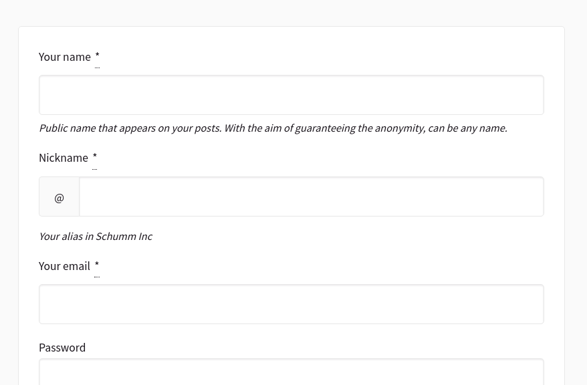Select the Your email input box
Image resolution: width=587 pixels, height=385 pixels.
pos(291,304)
